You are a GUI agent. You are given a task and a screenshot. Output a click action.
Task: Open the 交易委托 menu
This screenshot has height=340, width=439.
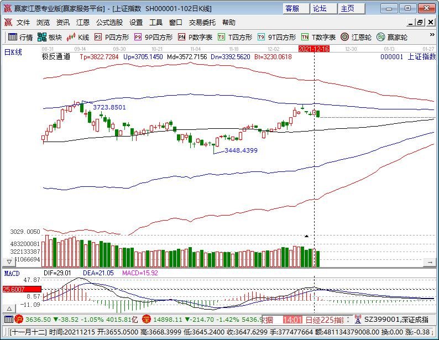pos(202,22)
